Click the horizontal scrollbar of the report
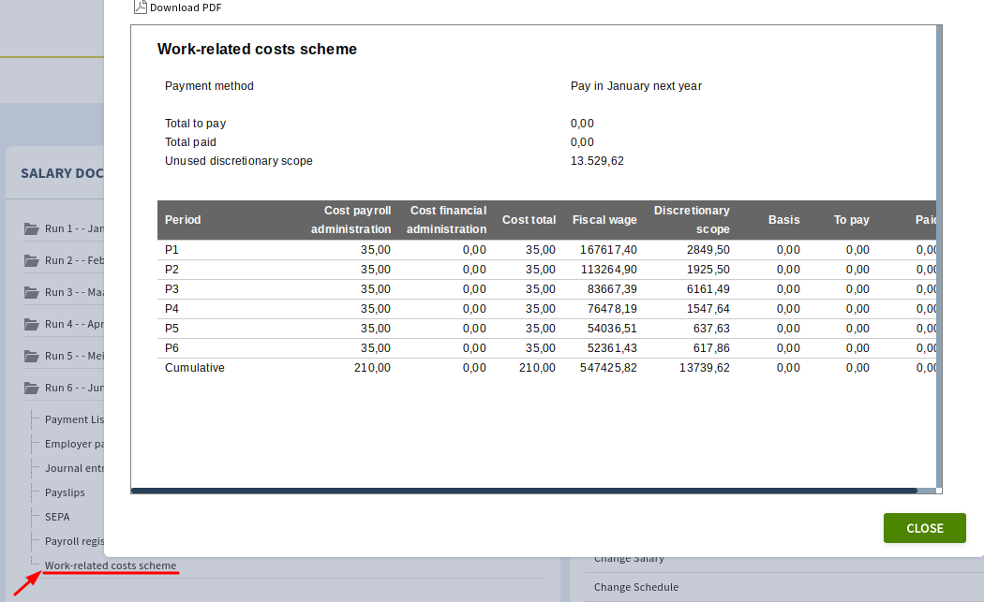Screen dimensions: 984x602 524,491
